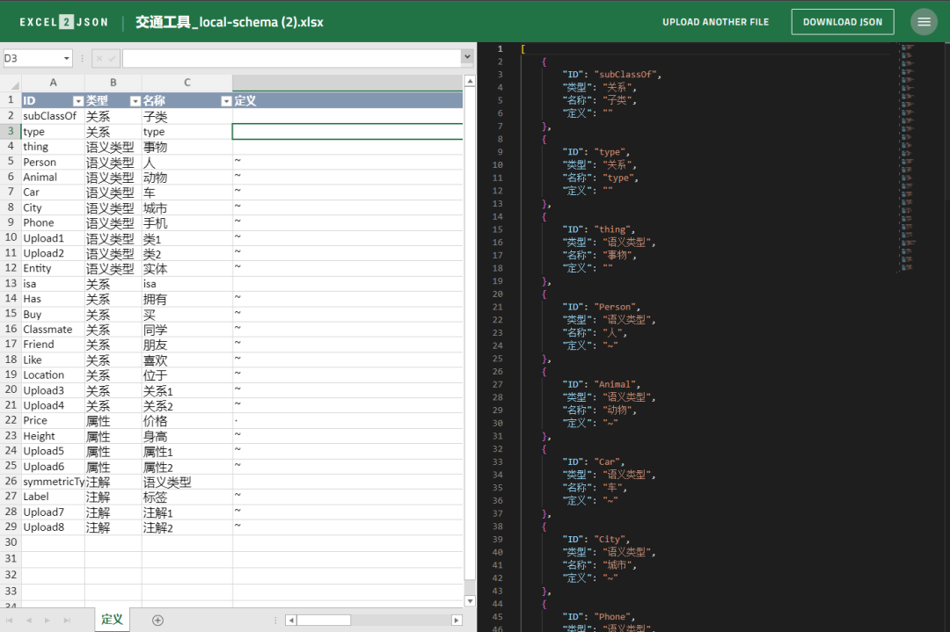Add a new sheet with plus icon
This screenshot has height=632, width=950.
coord(157,620)
